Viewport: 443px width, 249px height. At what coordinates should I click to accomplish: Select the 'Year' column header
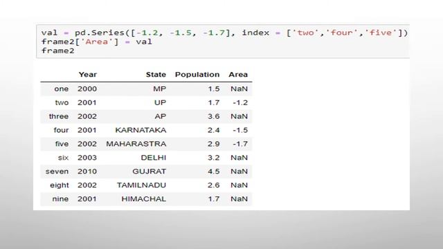click(88, 75)
